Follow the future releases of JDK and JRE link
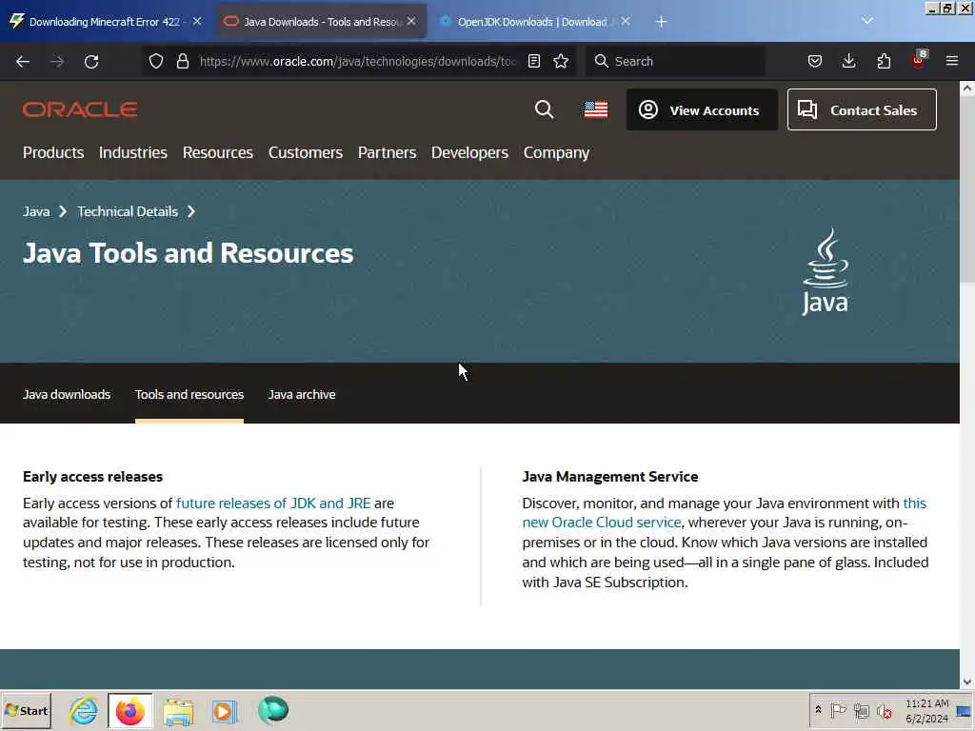The image size is (975, 731). [x=273, y=503]
